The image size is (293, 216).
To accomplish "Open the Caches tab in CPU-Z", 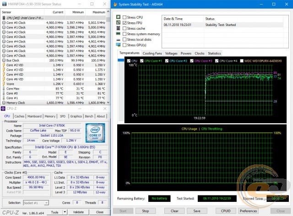I will [19, 116].
